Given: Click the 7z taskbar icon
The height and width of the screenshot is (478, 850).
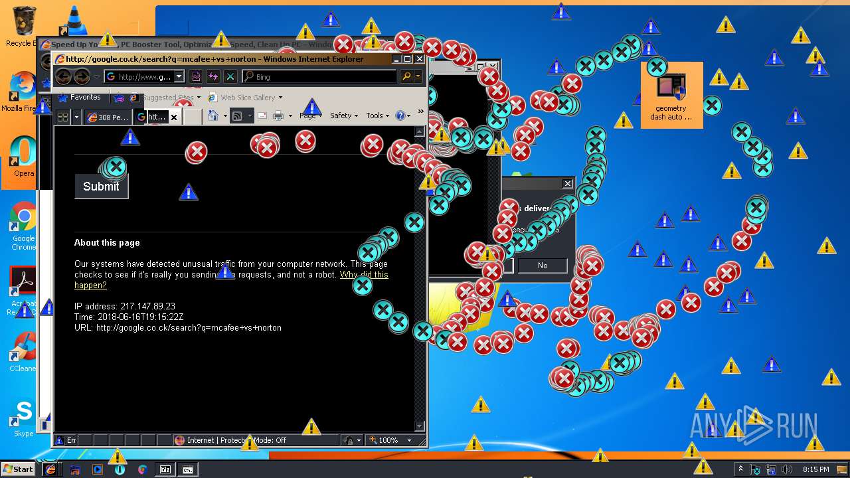Looking at the screenshot, I should tap(165, 469).
